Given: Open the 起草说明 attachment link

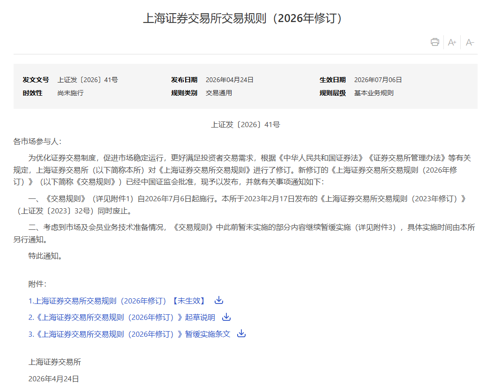Looking at the screenshot, I should 121,318.
